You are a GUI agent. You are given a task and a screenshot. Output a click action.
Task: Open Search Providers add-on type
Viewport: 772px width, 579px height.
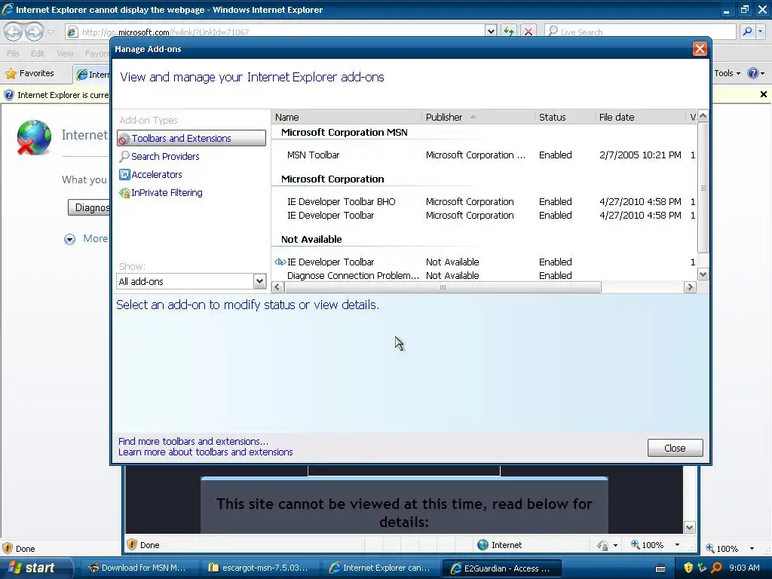(165, 157)
